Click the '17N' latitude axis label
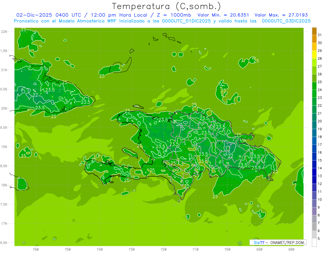This screenshot has width=327, height=253. [4, 224]
